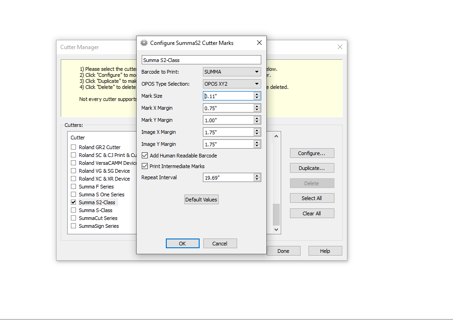Check the SummaCut Series checkbox

point(73,218)
